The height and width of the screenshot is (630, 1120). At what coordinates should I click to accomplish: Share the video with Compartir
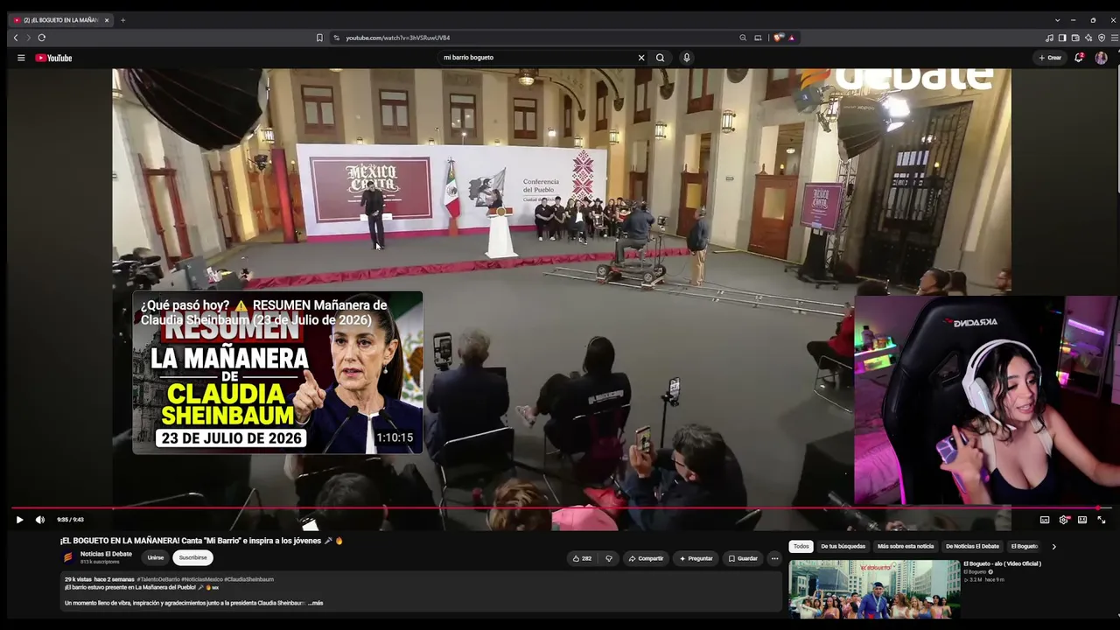[x=647, y=558]
